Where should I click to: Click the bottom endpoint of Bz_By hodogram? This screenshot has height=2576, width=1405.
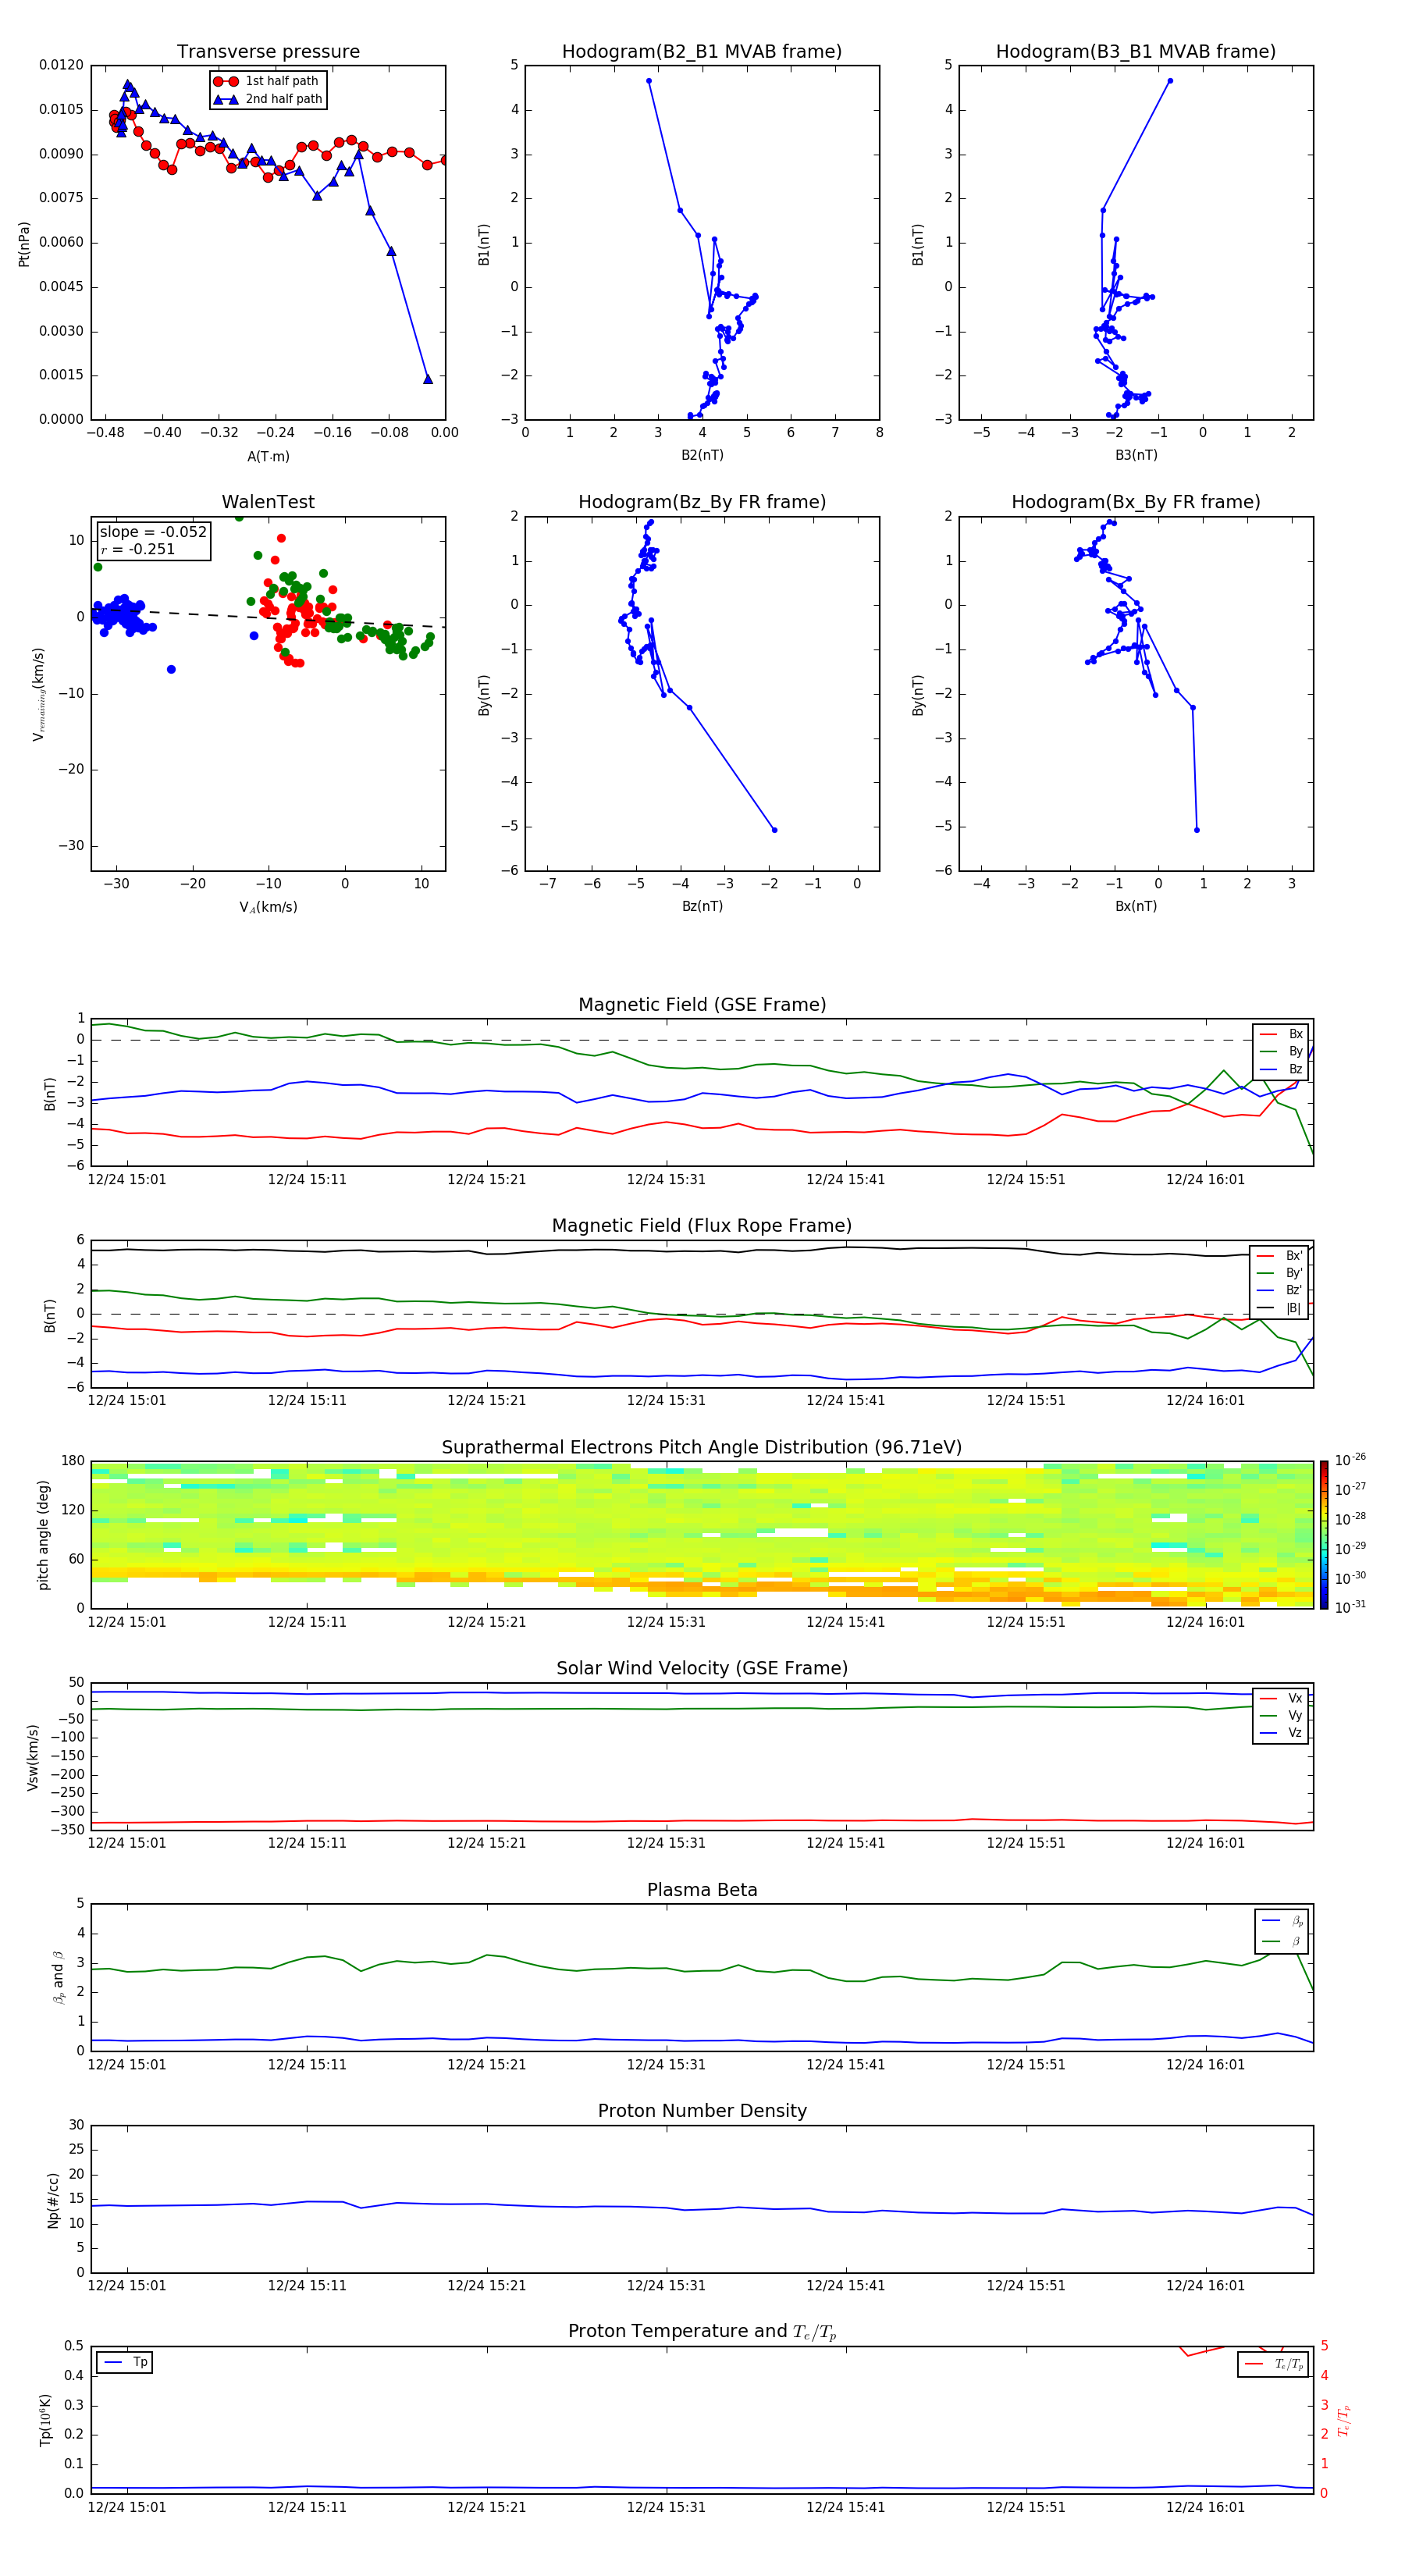coord(774,830)
